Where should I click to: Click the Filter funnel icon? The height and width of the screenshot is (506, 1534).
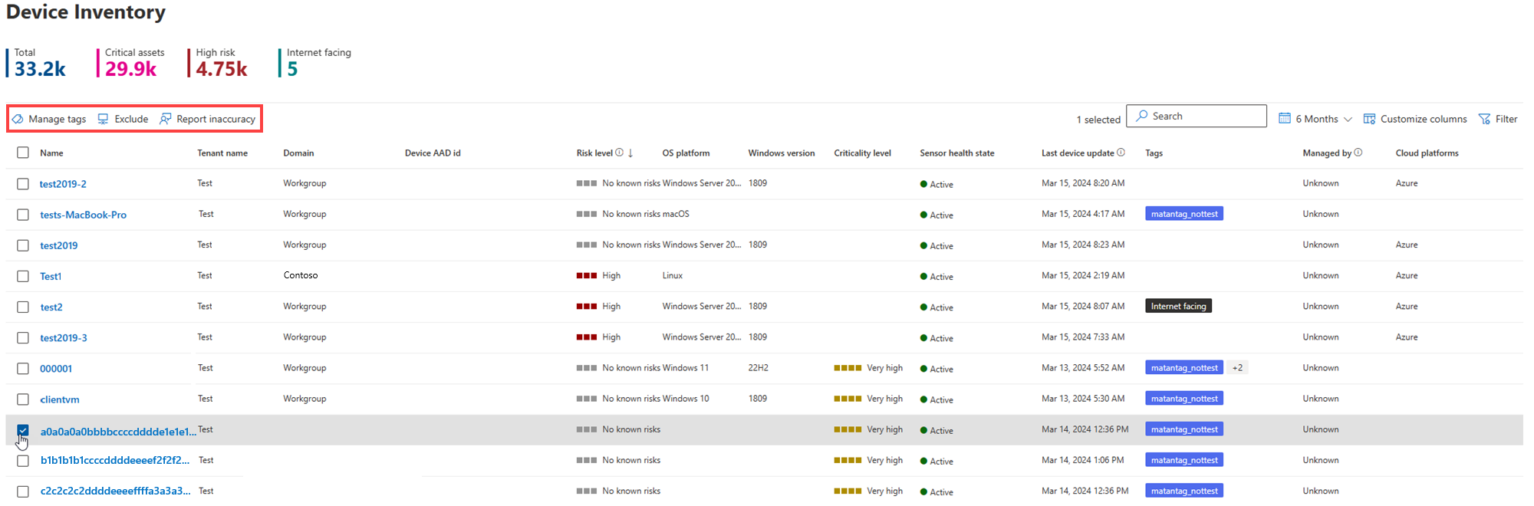[1484, 119]
